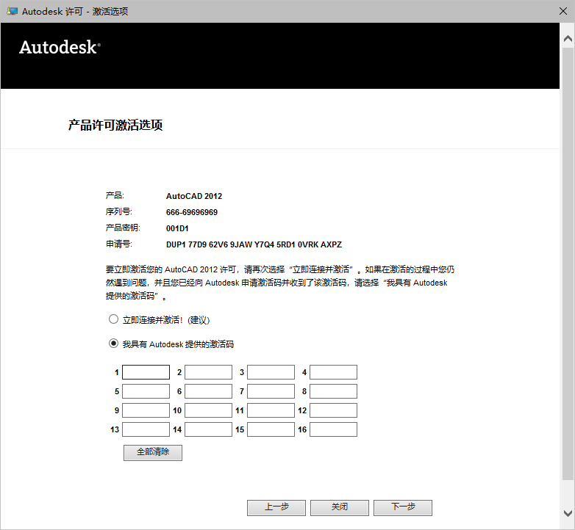The height and width of the screenshot is (530, 575).
Task: Click activation code field 1
Action: click(146, 372)
